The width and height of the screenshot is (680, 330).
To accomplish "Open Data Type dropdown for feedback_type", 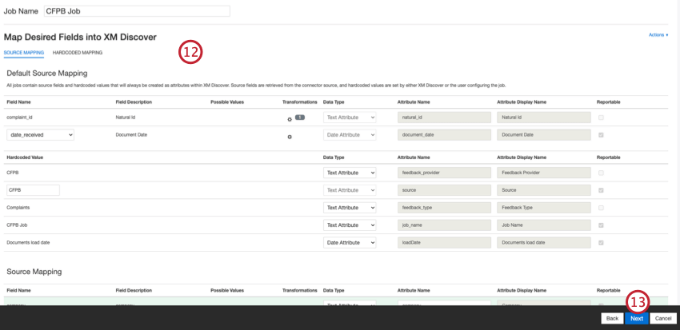I will point(350,208).
